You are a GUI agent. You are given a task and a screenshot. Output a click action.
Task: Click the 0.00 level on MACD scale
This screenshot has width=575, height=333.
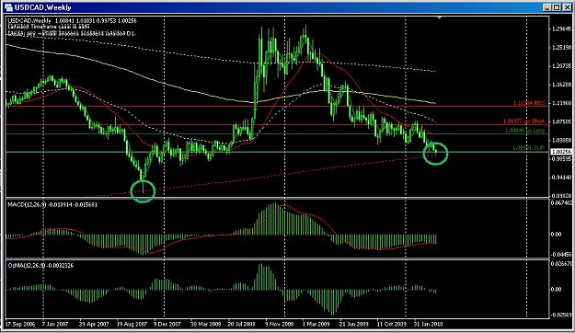557,234
